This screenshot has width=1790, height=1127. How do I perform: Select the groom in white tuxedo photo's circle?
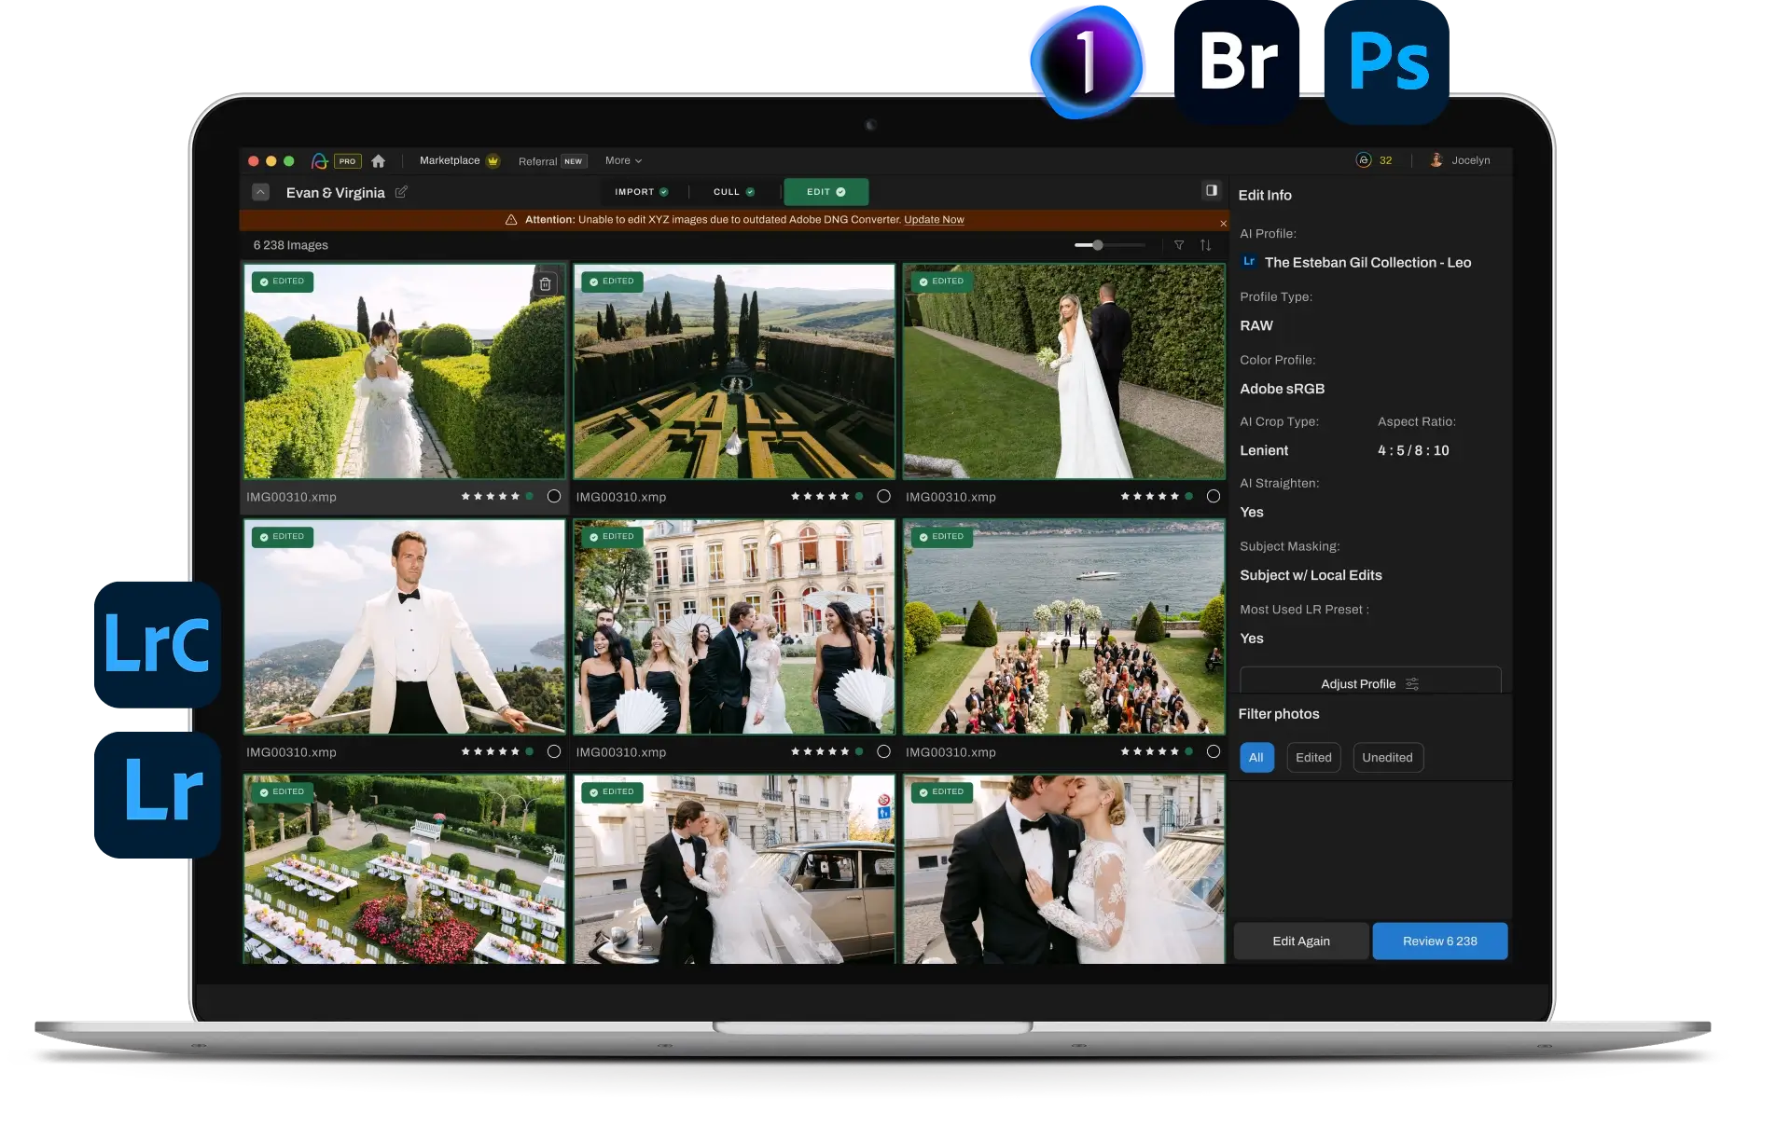pos(554,752)
